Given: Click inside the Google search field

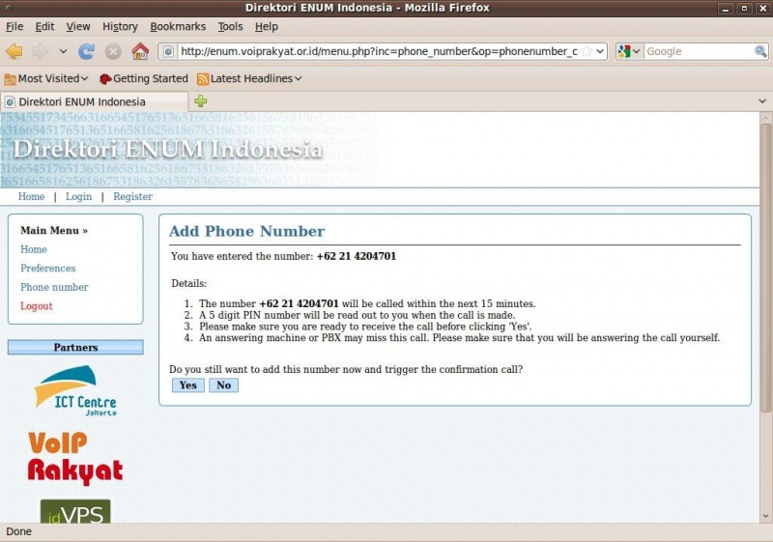Looking at the screenshot, I should tap(698, 51).
